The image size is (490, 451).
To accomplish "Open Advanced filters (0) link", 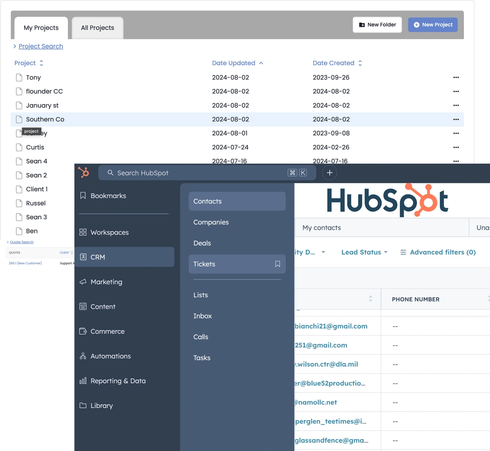I will click(x=443, y=252).
